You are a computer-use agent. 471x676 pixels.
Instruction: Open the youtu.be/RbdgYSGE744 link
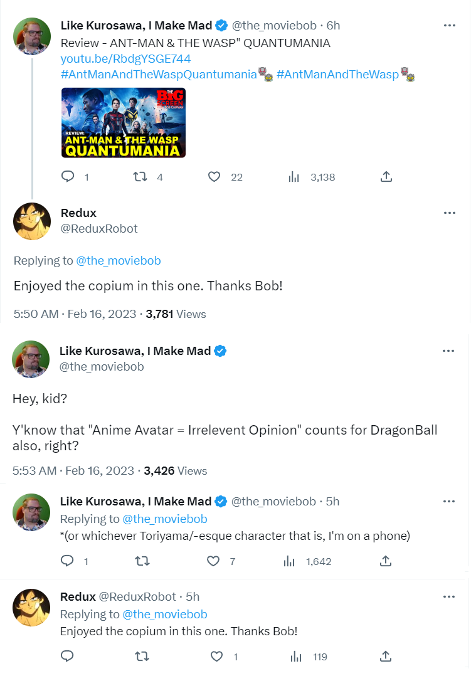[x=125, y=59]
